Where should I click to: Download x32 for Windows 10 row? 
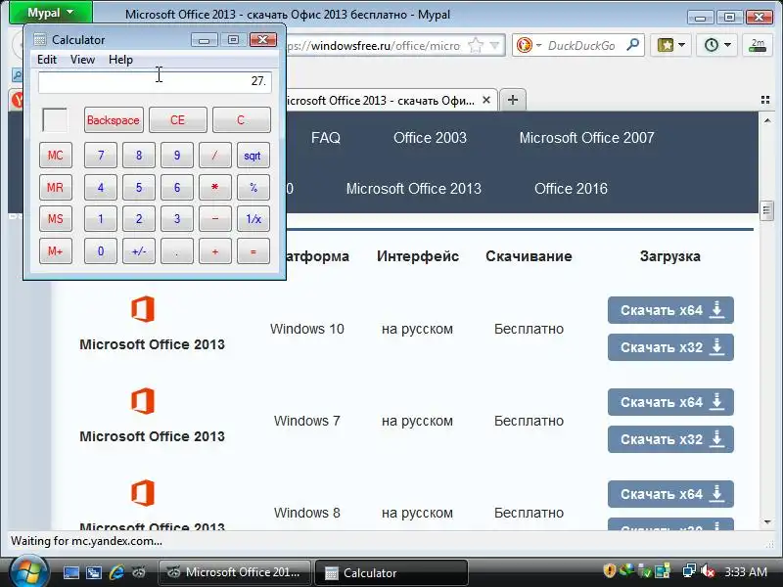pyautogui.click(x=670, y=347)
